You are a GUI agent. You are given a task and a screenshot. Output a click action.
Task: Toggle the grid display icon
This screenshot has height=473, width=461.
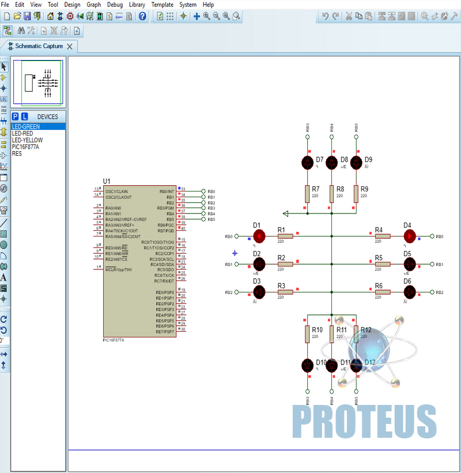(170, 16)
